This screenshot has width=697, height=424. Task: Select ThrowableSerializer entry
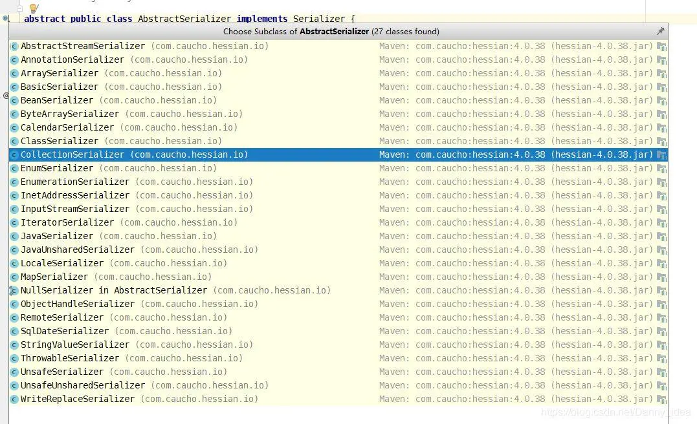338,358
